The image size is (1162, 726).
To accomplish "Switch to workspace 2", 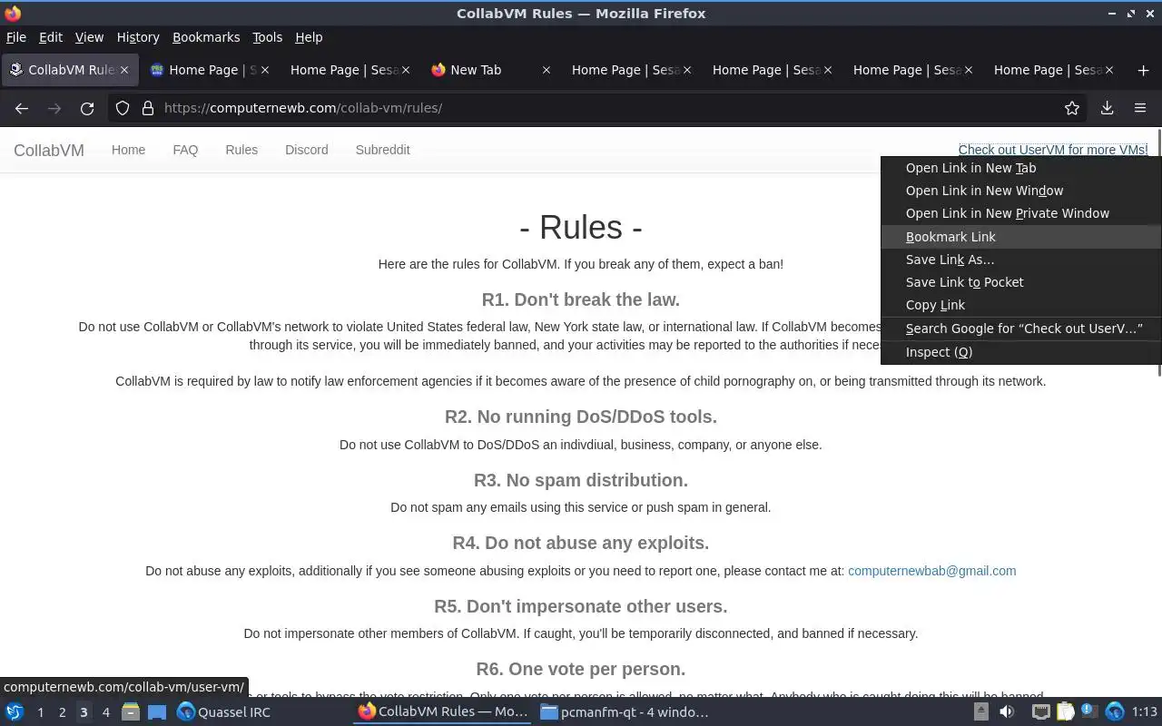I will click(x=62, y=712).
